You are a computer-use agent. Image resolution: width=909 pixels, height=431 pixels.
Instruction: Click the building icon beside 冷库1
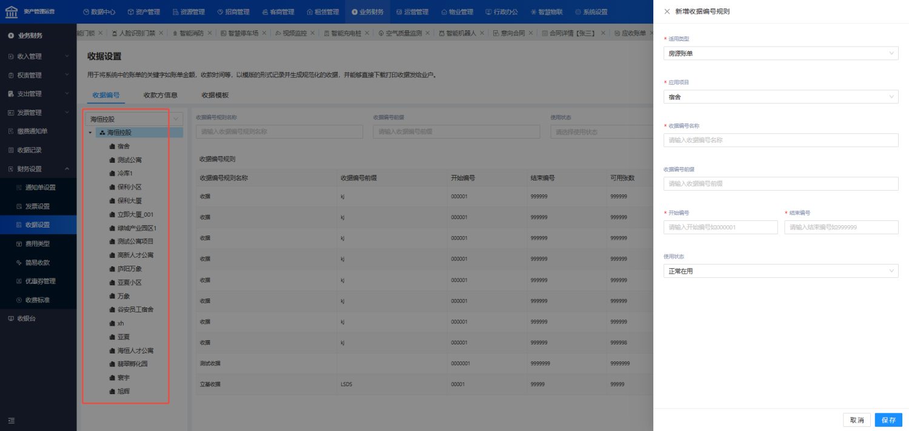112,174
